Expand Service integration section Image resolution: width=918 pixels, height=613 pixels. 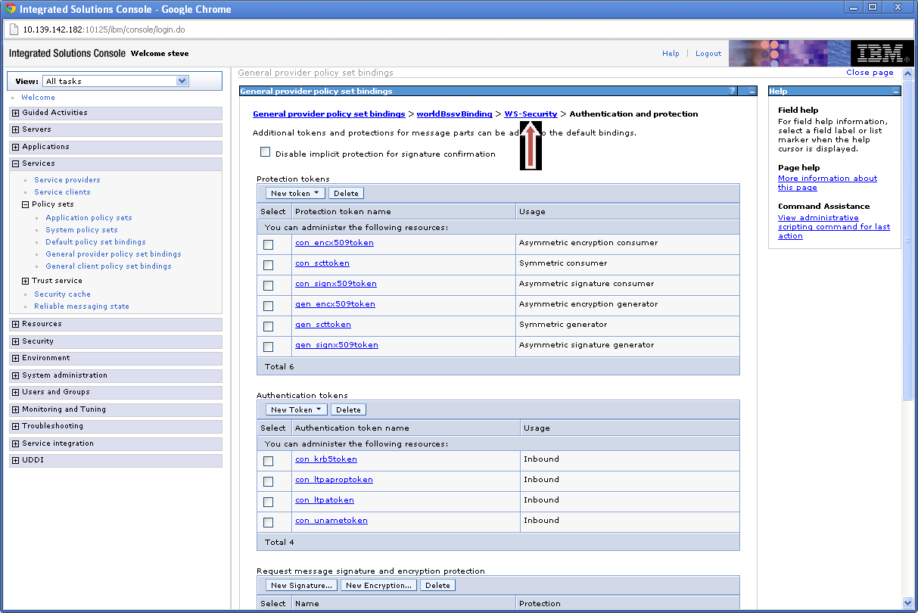click(16, 443)
